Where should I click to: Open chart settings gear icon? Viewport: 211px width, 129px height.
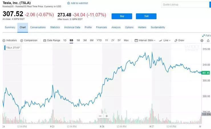click(202, 41)
